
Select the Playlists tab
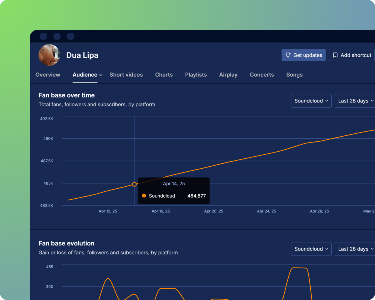[196, 75]
